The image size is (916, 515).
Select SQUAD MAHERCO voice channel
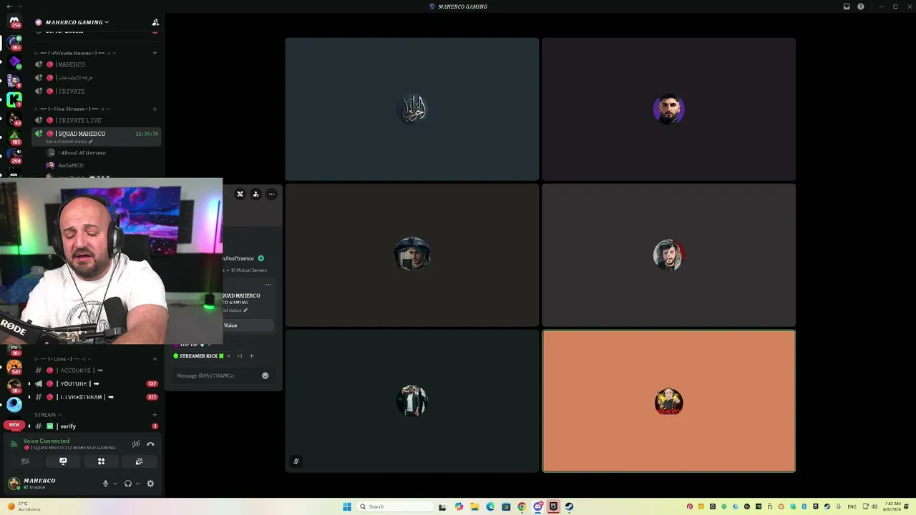[96, 136]
